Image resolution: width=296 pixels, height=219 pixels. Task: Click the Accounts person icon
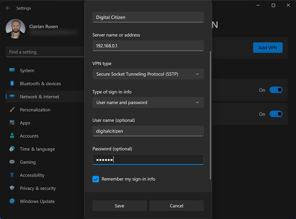[x=12, y=136]
